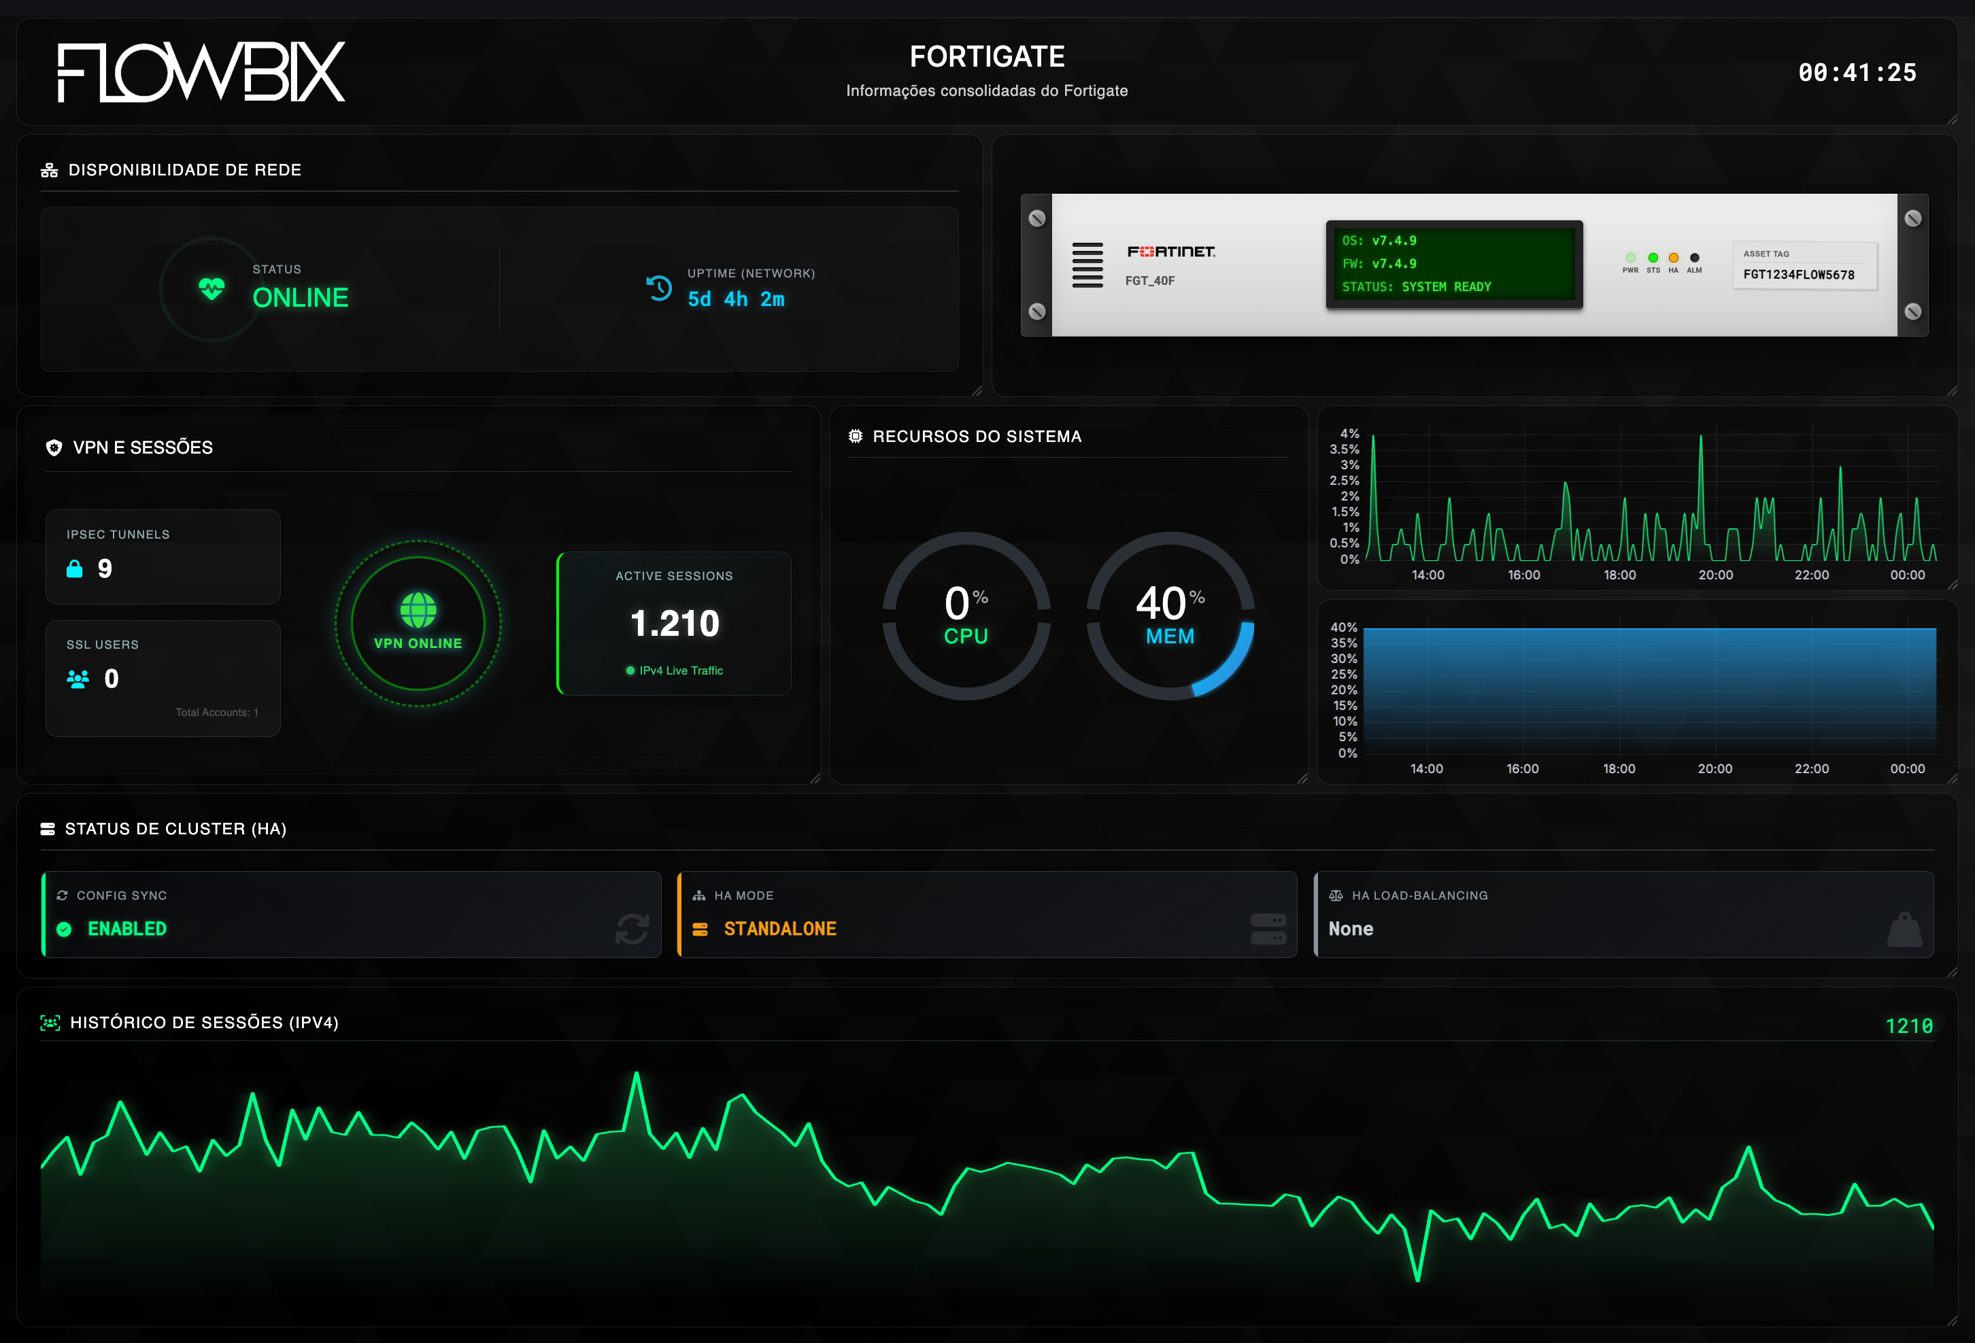Open the SSL Users card
Screen dimensions: 1975x1343
(163, 678)
